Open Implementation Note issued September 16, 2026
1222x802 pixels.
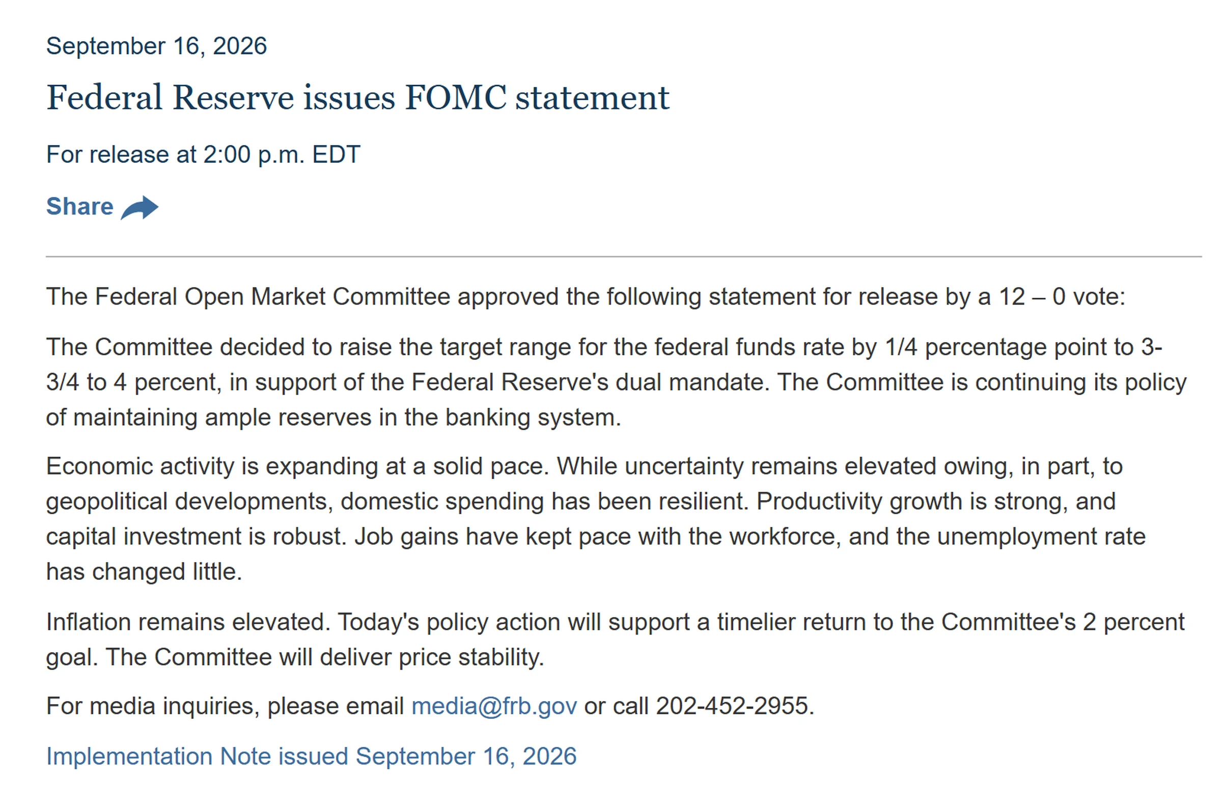pyautogui.click(x=311, y=756)
